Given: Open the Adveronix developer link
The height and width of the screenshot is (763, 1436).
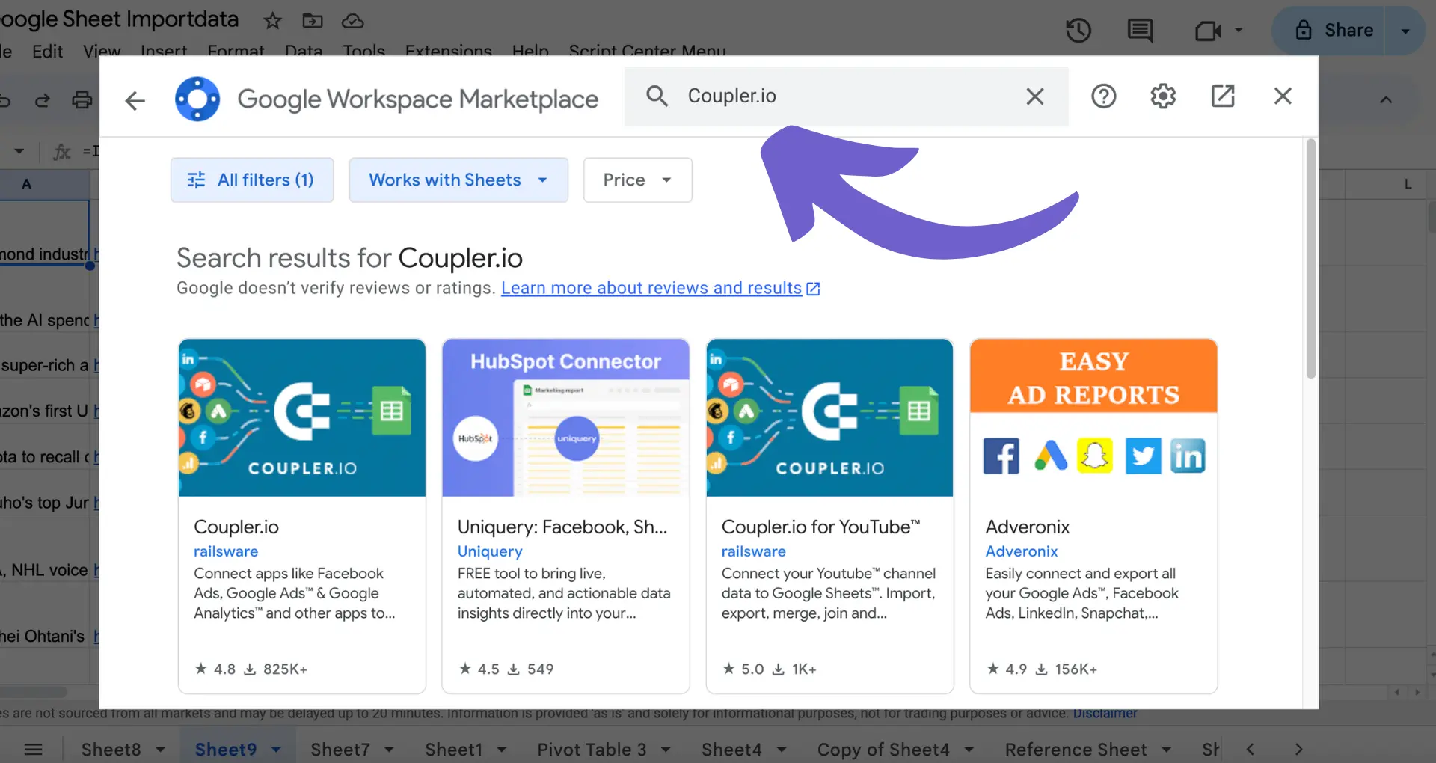Looking at the screenshot, I should (1022, 551).
